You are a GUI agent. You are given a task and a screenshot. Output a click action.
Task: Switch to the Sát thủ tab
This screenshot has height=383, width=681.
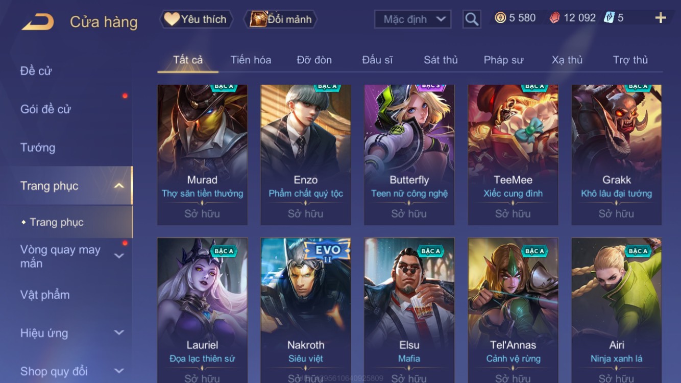click(441, 60)
